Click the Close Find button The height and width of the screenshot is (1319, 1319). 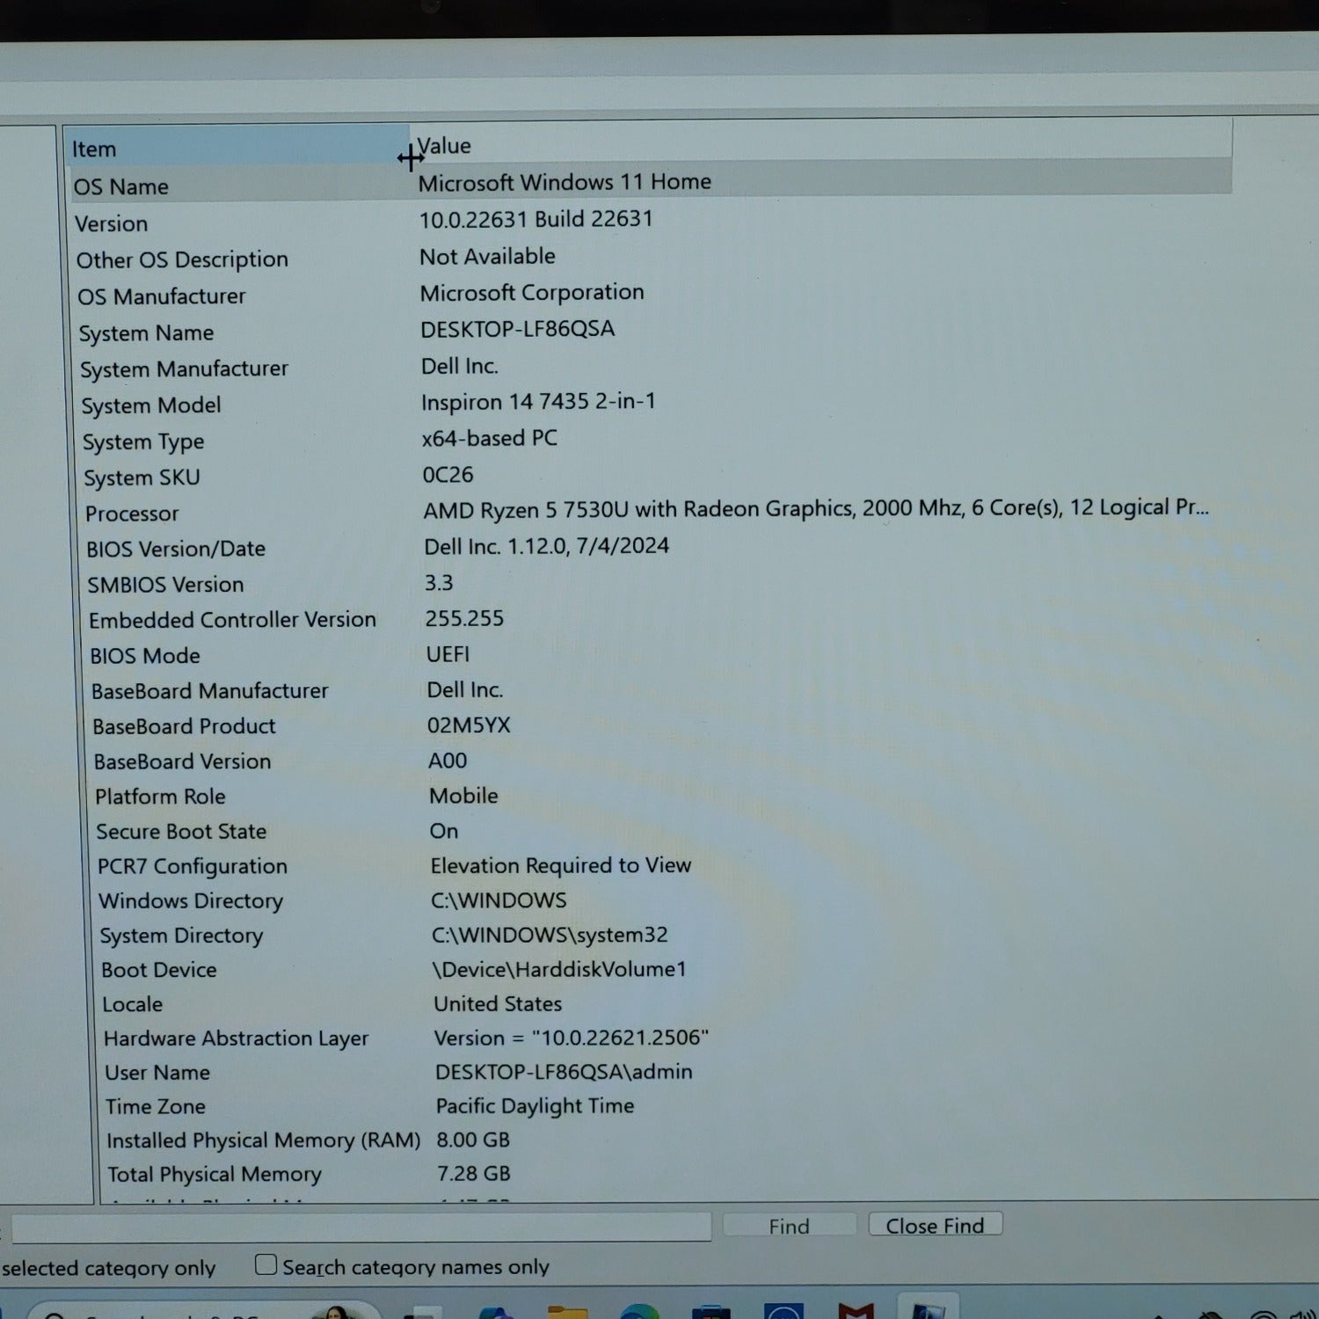[935, 1225]
